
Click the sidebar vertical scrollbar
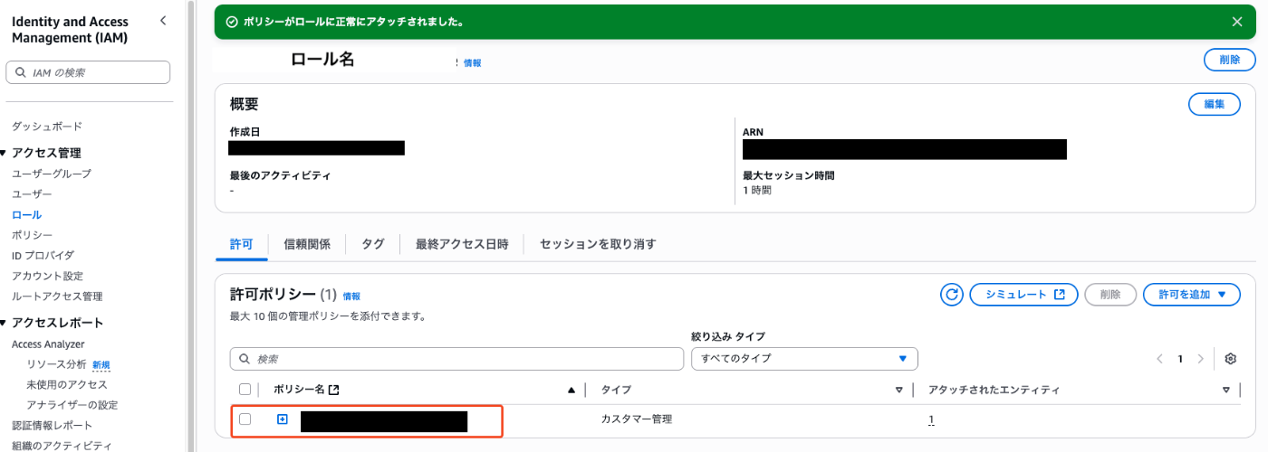pos(190,226)
